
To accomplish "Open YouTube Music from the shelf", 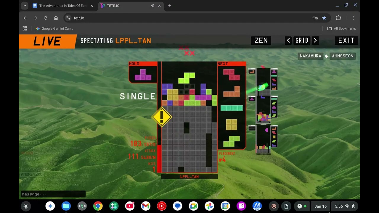I will coord(162,206).
